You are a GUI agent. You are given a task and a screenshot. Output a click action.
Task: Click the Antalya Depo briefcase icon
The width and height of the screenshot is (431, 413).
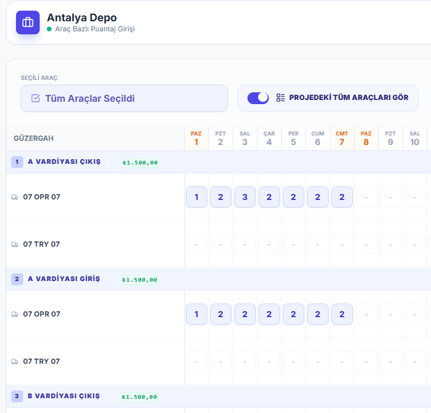pos(28,22)
